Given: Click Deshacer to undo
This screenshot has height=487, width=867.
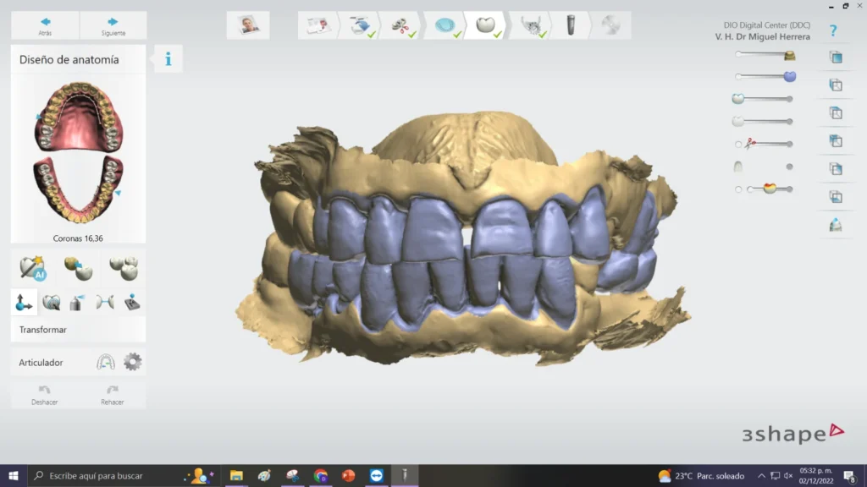Looking at the screenshot, I should [44, 395].
